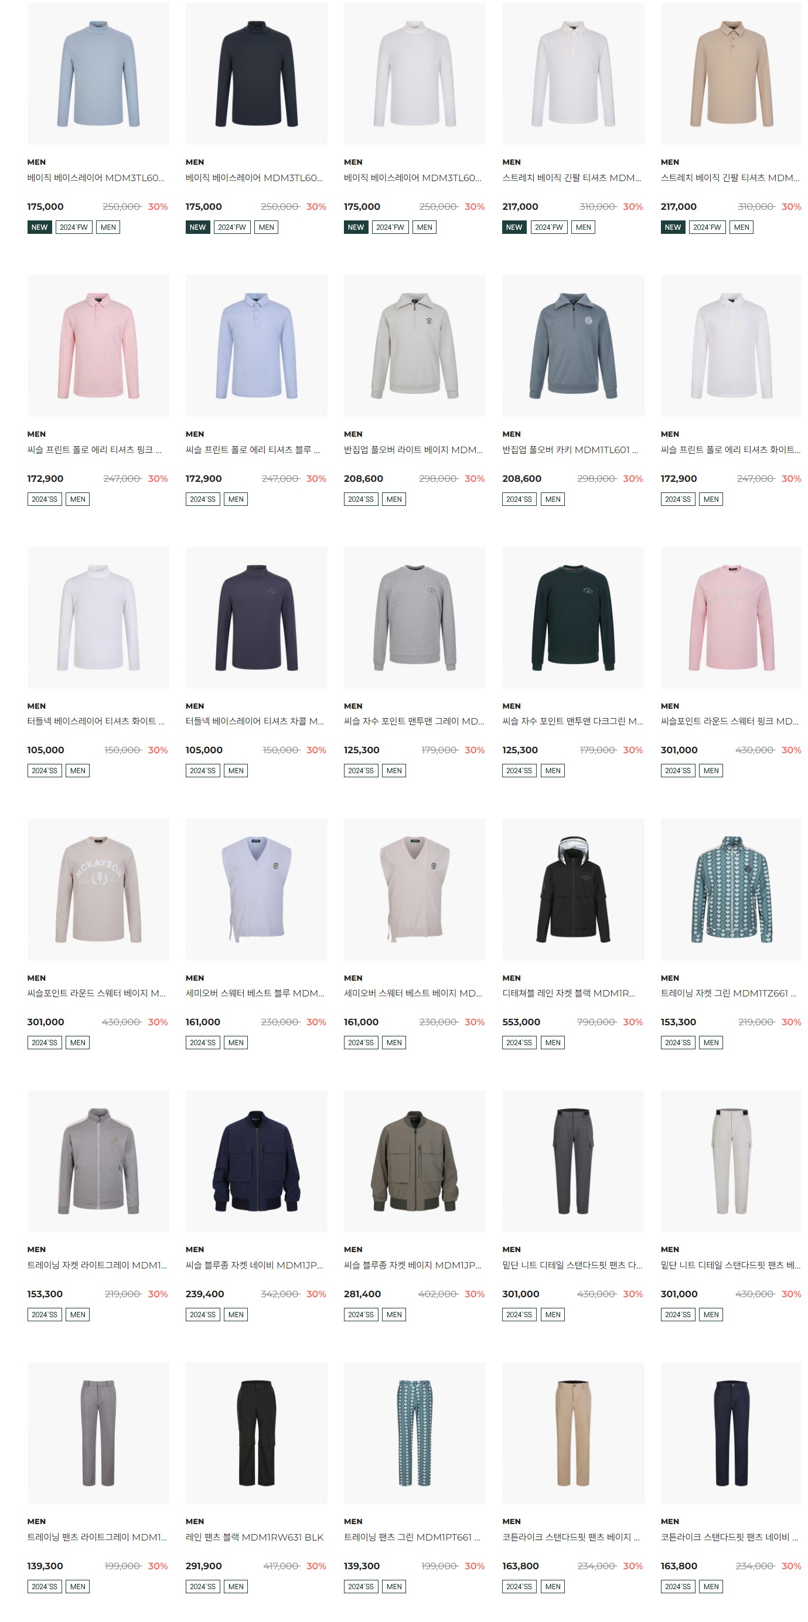
Task: Open the green patterned 트레이닝 자켓 thumbnail
Action: (x=731, y=889)
